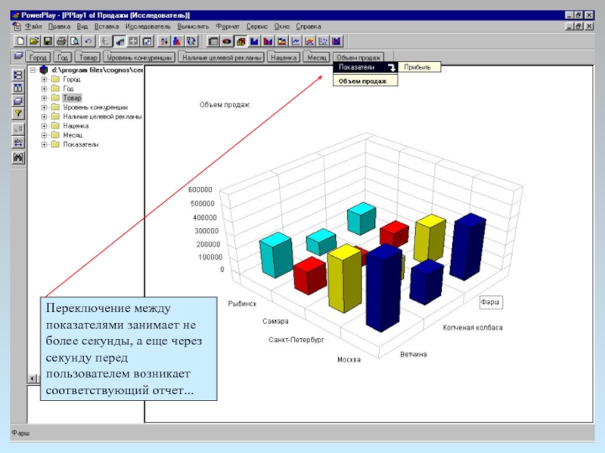Select the stacked bar chart icon

281,42
